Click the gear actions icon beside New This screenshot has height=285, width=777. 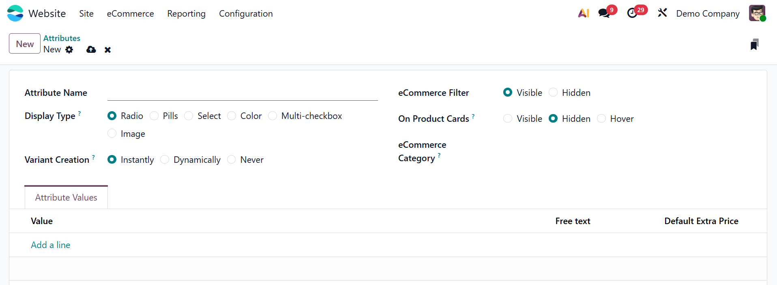pyautogui.click(x=69, y=50)
